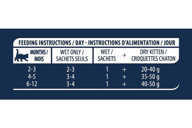Click wet-only 2-3 sachets value
Image resolution: width=192 pixels, height=128 pixels.
(70, 69)
